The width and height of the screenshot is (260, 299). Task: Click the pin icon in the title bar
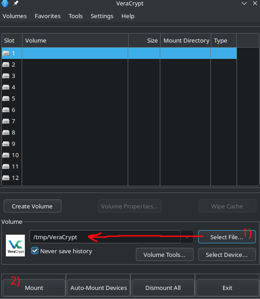16,3
